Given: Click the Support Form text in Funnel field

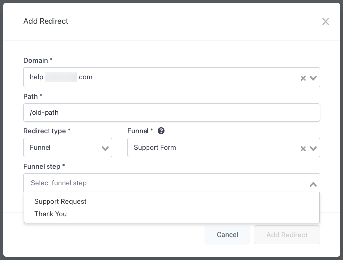Looking at the screenshot, I should click(154, 148).
